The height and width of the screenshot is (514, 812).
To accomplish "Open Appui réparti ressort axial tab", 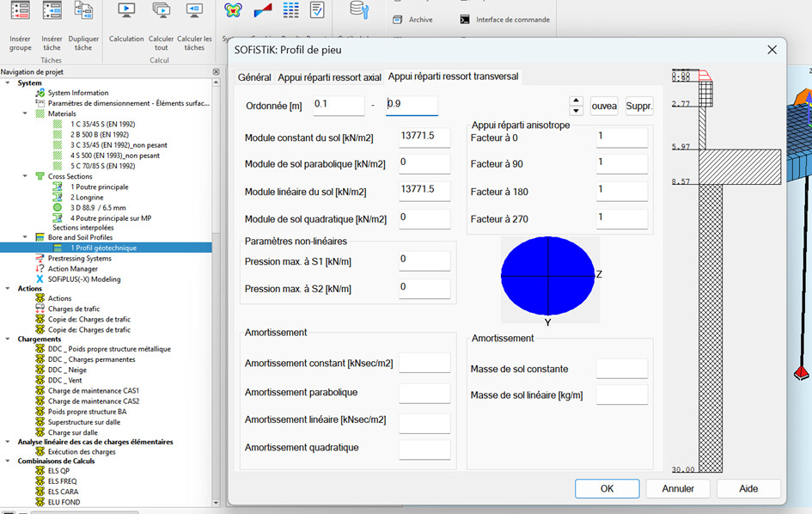I will 329,77.
